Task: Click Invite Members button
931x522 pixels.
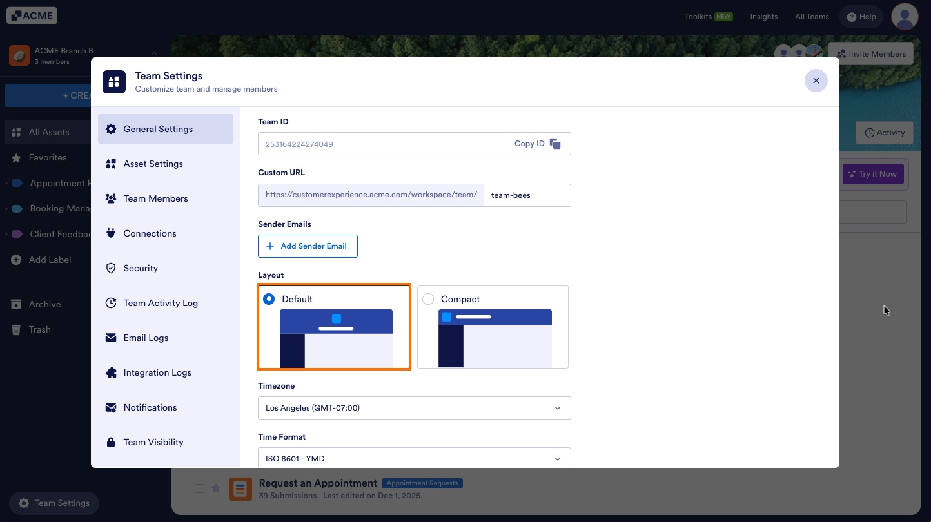Action: pyautogui.click(x=870, y=54)
